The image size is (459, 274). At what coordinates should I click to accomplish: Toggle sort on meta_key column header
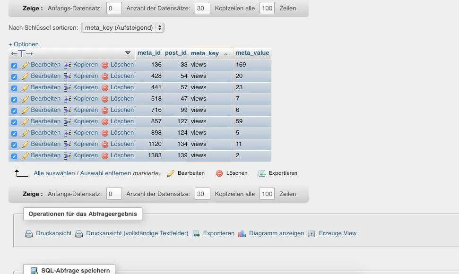pos(205,53)
